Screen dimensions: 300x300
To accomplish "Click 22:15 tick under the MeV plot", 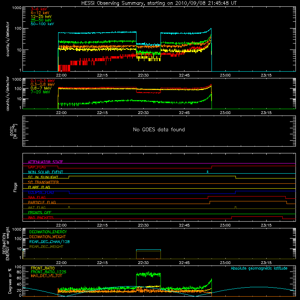I will pyautogui.click(x=102, y=113).
